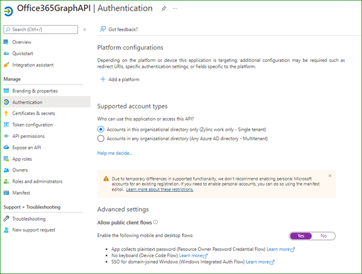Set public client flows toggle to Yes
Viewport: 362px width, 274px height.
coord(301,236)
